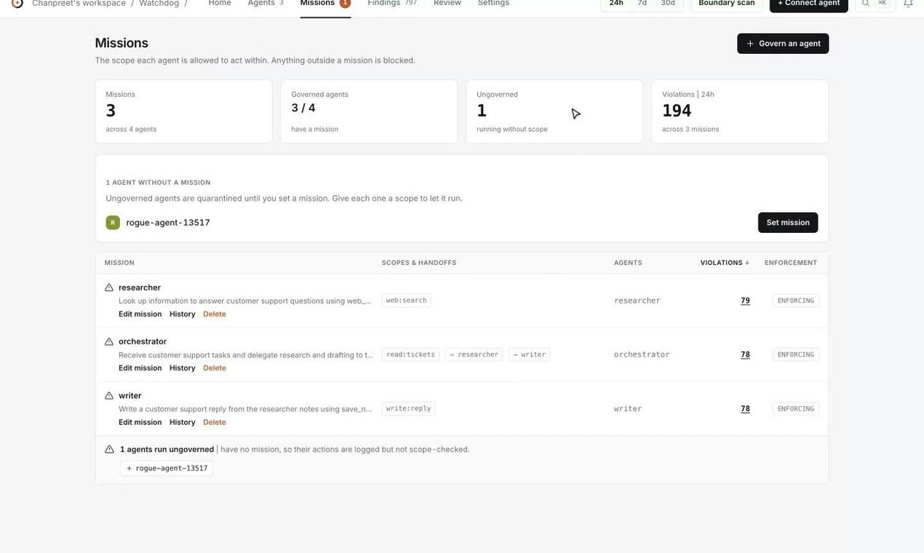
Task: Edit mission for writer
Action: point(140,423)
